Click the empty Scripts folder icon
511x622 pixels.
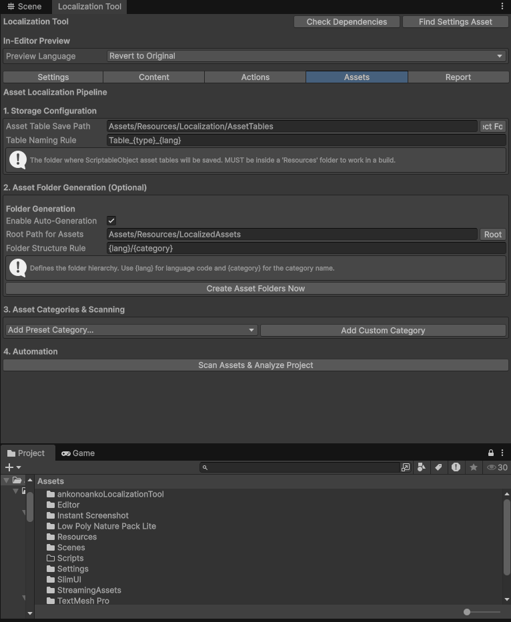click(x=51, y=558)
